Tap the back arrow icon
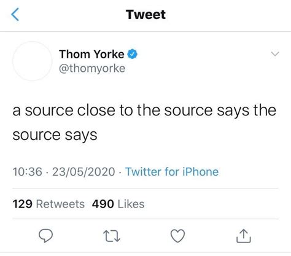The height and width of the screenshot is (256, 291). (15, 14)
